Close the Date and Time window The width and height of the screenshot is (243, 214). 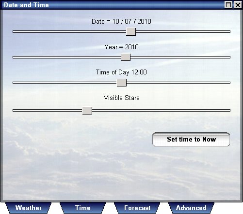[238, 5]
